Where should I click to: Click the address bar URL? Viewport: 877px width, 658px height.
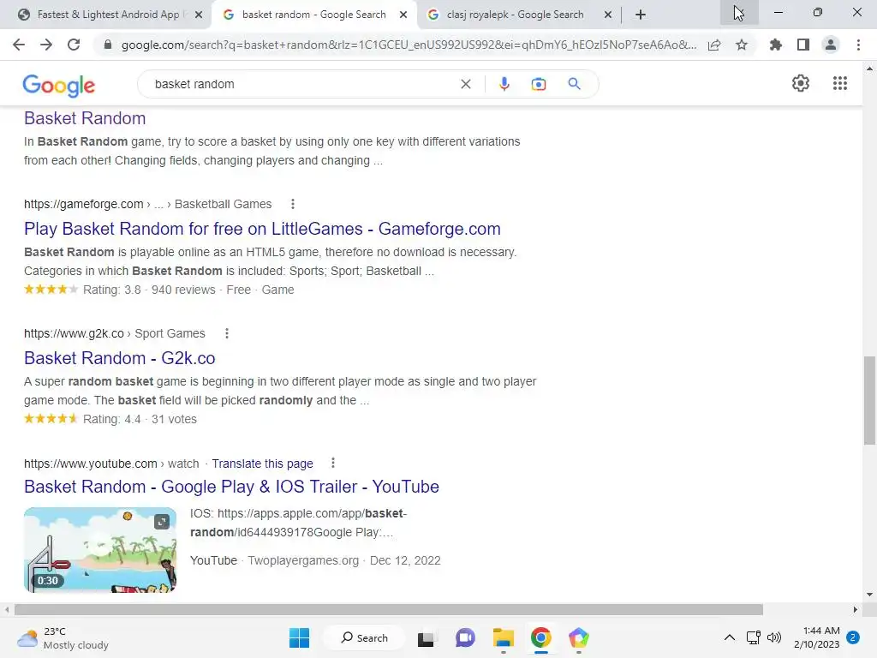click(409, 45)
